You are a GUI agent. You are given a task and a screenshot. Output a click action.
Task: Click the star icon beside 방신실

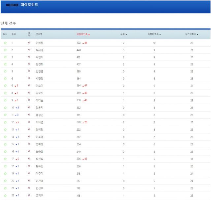(x=5, y=159)
